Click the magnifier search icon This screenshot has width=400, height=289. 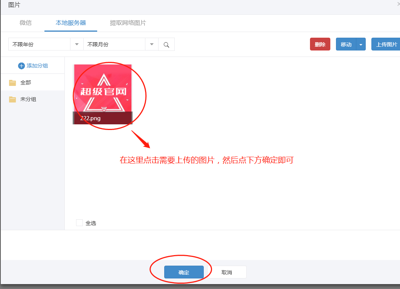click(166, 44)
